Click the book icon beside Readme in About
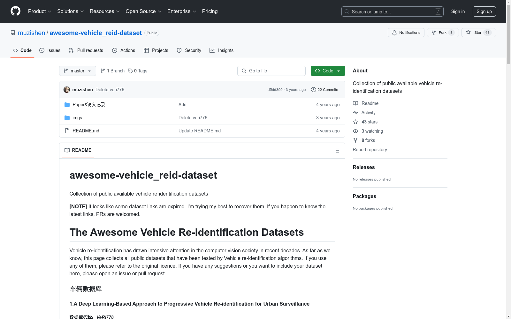Viewport: 511px width, 319px height. pyautogui.click(x=355, y=103)
